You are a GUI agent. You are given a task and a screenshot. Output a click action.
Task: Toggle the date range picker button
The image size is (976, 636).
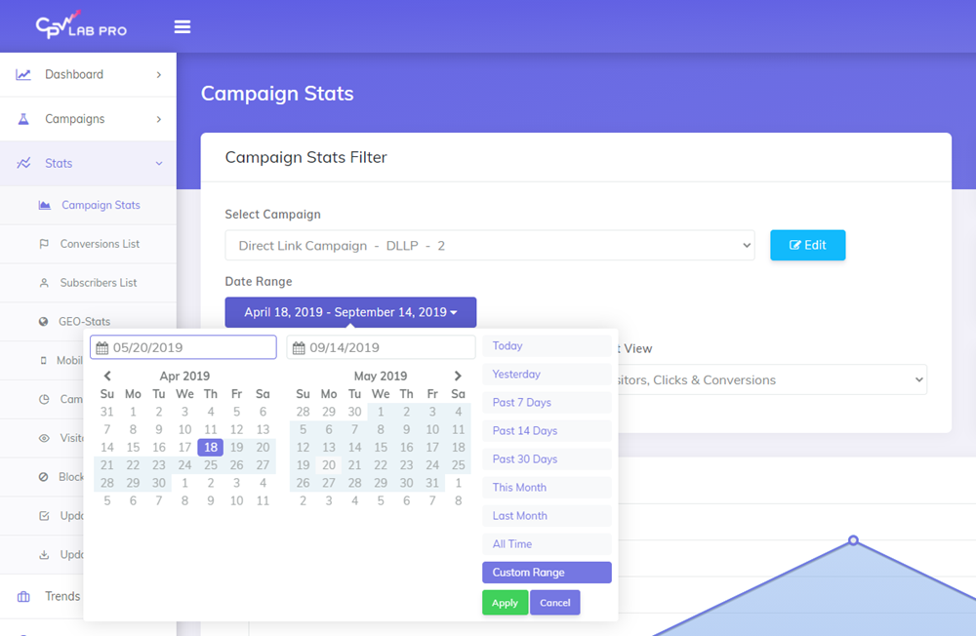pyautogui.click(x=350, y=312)
